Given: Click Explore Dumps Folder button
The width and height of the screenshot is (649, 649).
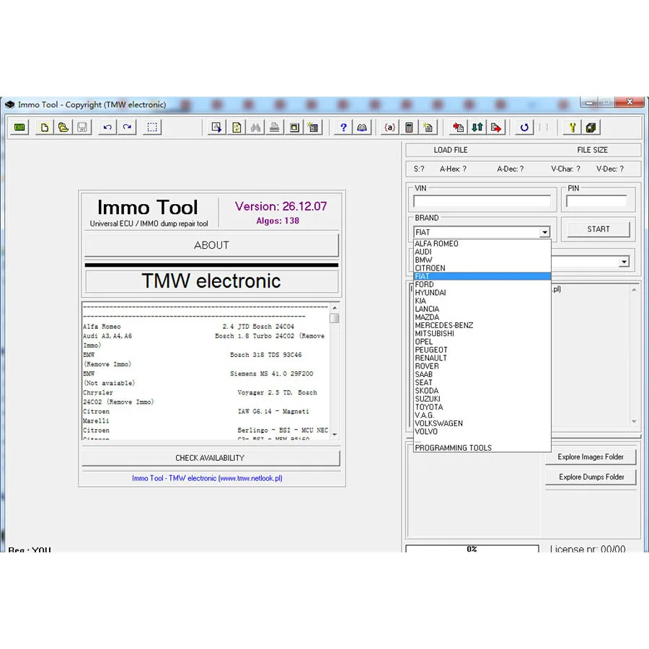Looking at the screenshot, I should [591, 477].
